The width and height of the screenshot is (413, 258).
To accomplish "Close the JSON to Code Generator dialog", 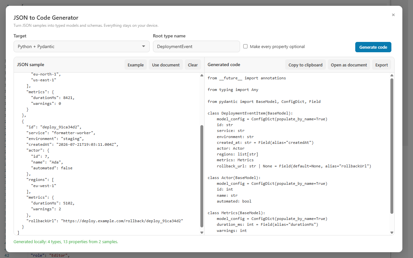I will 393,15.
